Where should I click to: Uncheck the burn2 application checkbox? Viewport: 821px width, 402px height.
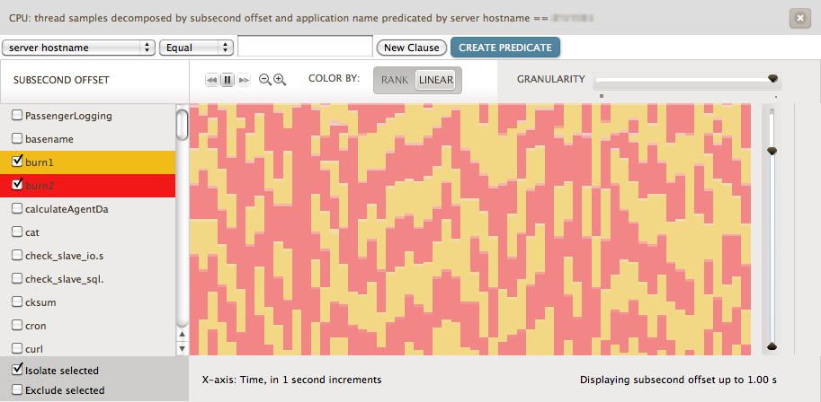(17, 185)
